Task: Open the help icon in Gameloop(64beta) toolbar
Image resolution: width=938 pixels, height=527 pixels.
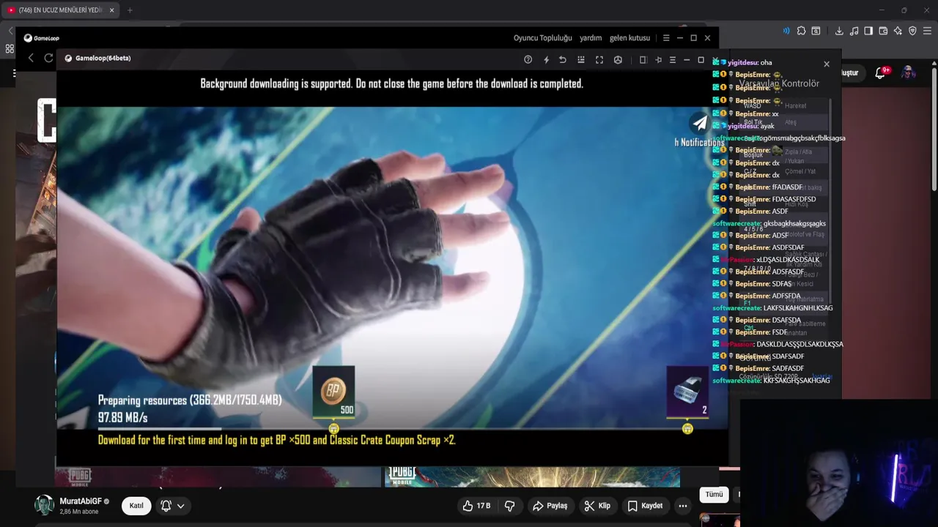Action: pos(528,59)
